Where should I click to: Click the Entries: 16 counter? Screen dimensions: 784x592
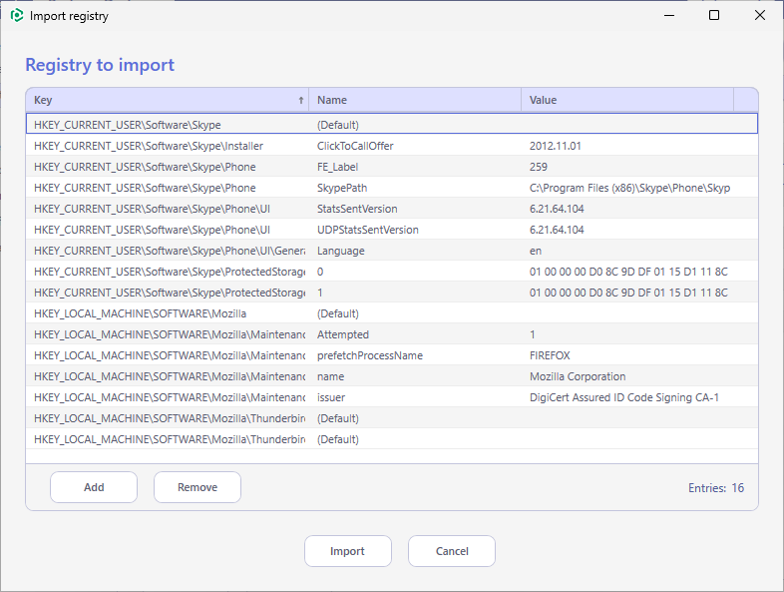716,488
